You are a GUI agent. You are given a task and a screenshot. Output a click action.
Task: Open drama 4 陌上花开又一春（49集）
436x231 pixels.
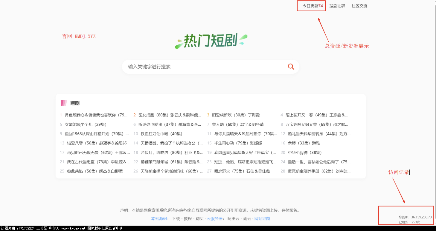pyautogui.click(x=317, y=115)
